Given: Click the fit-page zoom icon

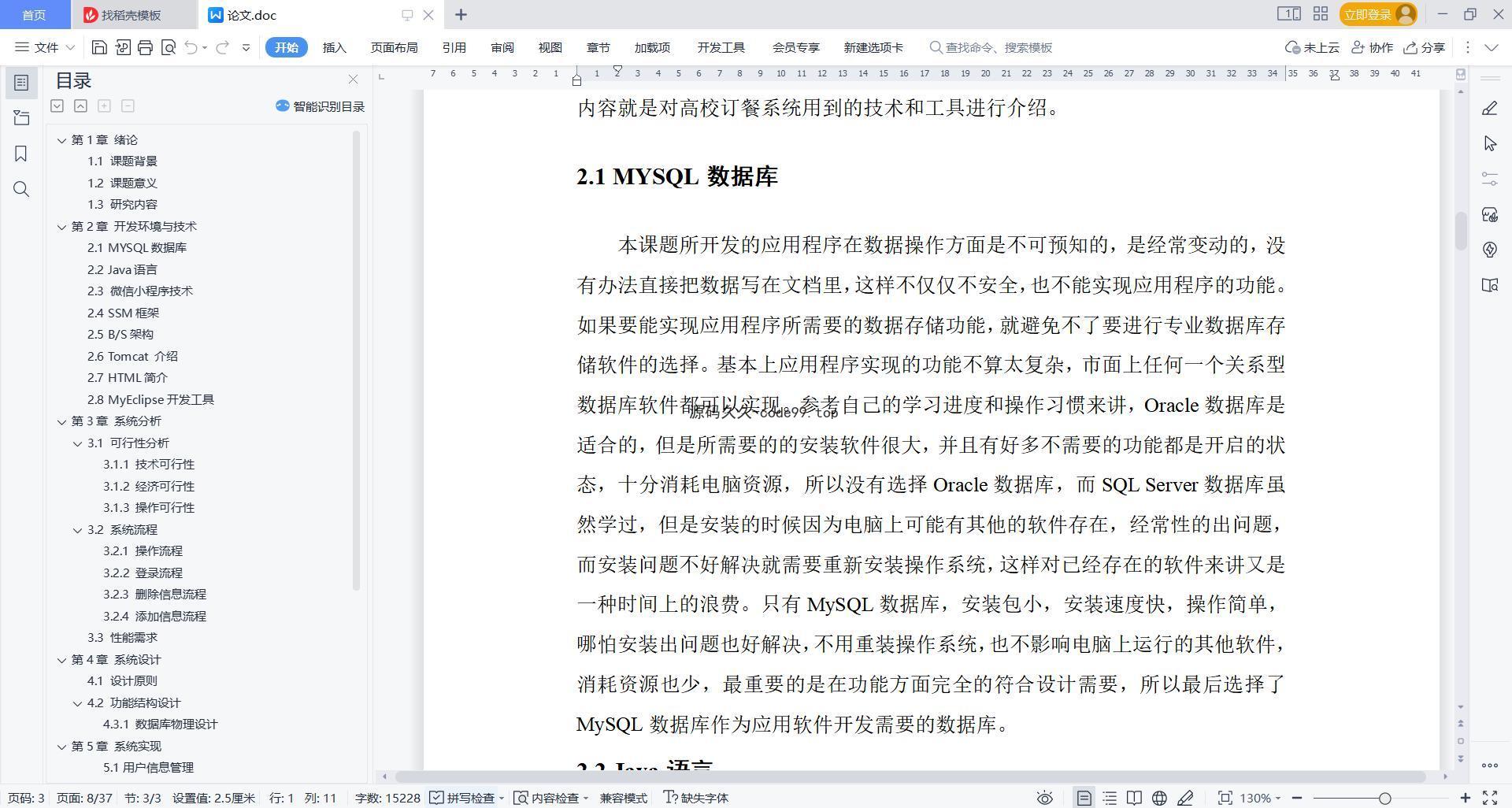Looking at the screenshot, I should tap(1225, 798).
